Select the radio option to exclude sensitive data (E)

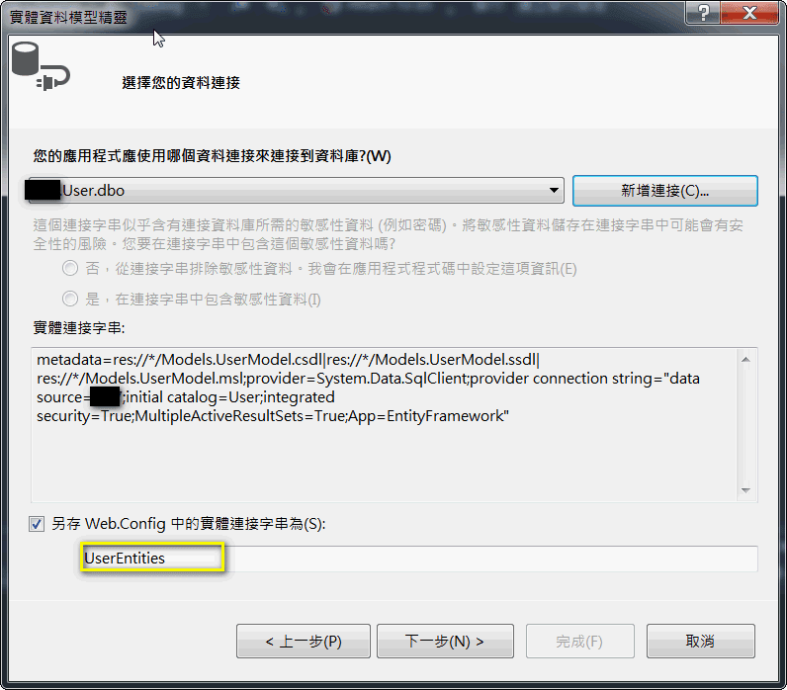(x=70, y=268)
